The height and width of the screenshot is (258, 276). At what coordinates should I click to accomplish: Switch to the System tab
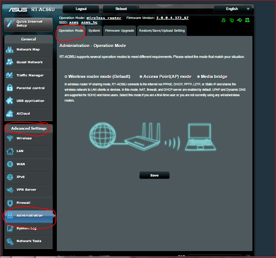pyautogui.click(x=94, y=31)
